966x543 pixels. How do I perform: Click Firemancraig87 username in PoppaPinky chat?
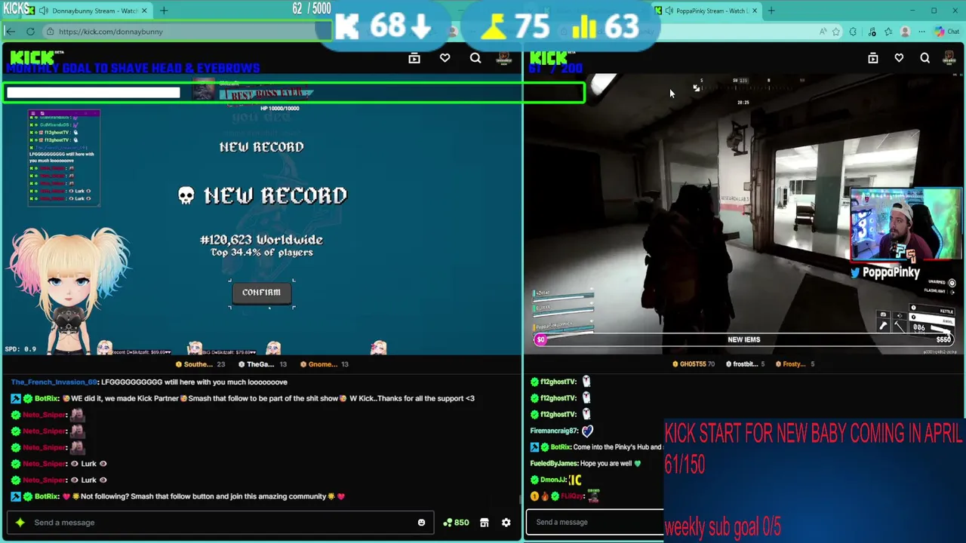coord(553,431)
